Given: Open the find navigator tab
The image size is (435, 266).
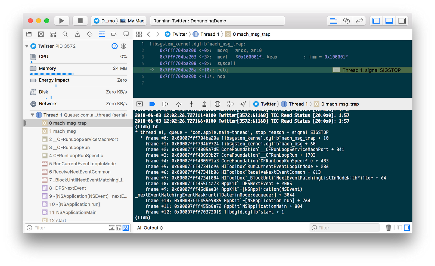Looking at the screenshot, I should point(65,34).
